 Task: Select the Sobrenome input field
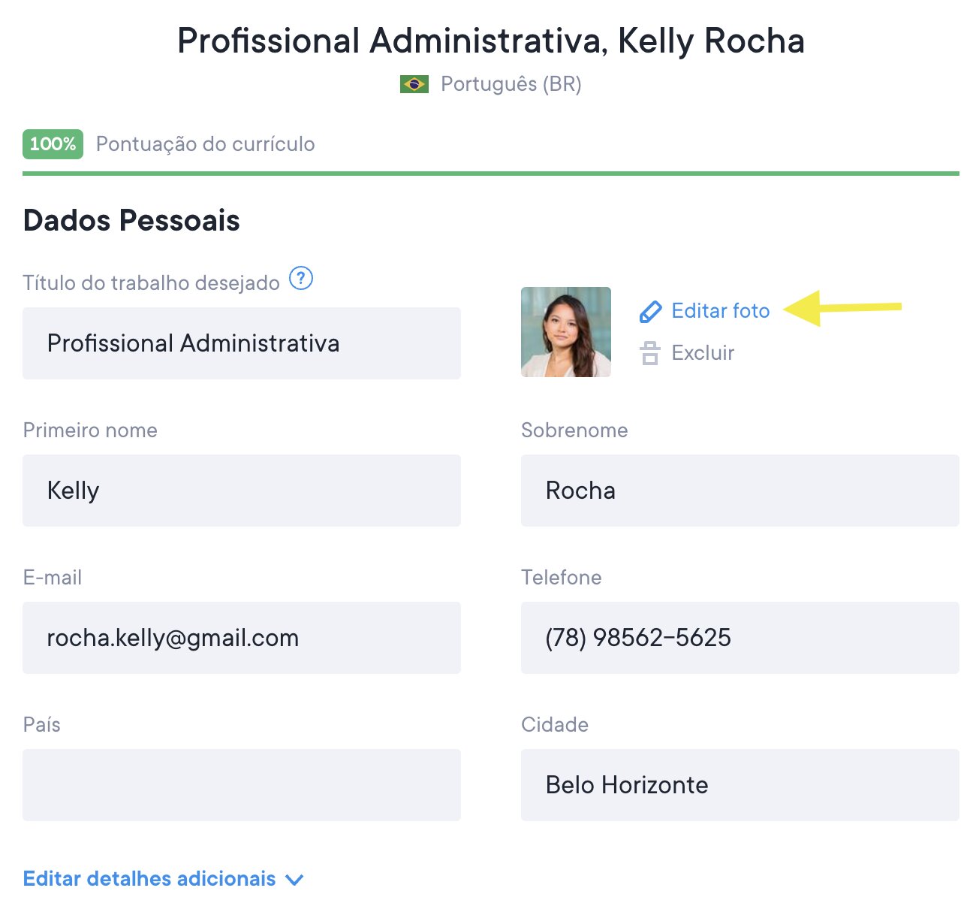click(x=740, y=491)
